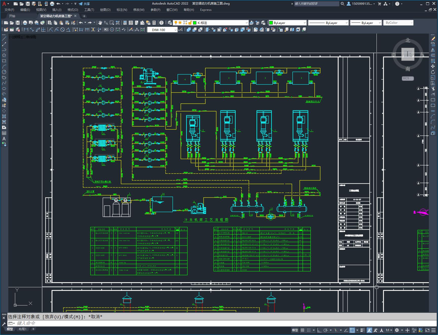Viewport: 438px width, 335px height.
Task: Toggle object snap in status bar
Action: click(x=352, y=330)
